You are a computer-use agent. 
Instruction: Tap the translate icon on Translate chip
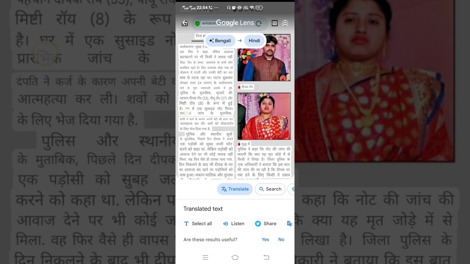(224, 189)
